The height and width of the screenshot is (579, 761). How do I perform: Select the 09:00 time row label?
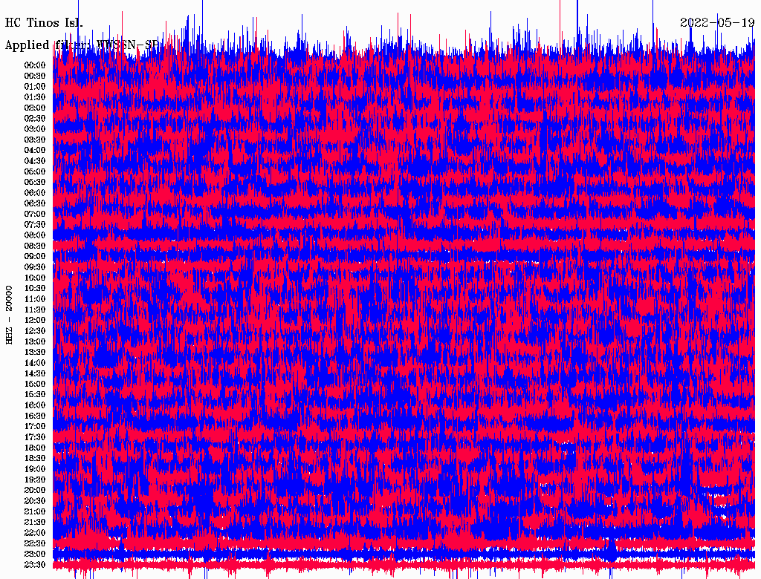click(x=35, y=257)
